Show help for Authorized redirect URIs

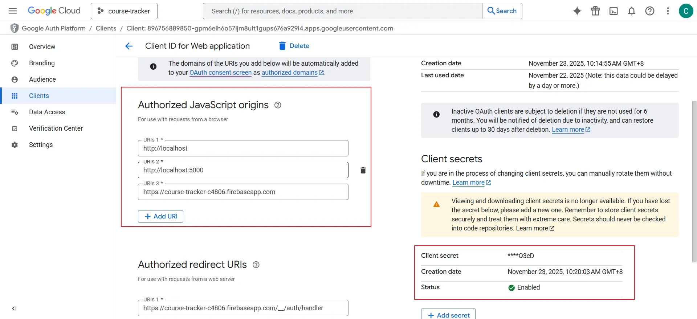pyautogui.click(x=256, y=265)
